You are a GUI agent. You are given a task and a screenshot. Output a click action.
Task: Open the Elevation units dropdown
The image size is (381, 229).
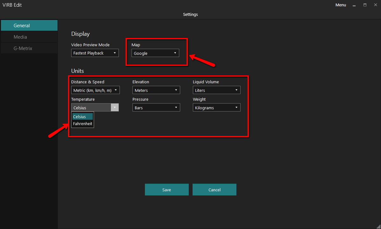[x=156, y=90]
